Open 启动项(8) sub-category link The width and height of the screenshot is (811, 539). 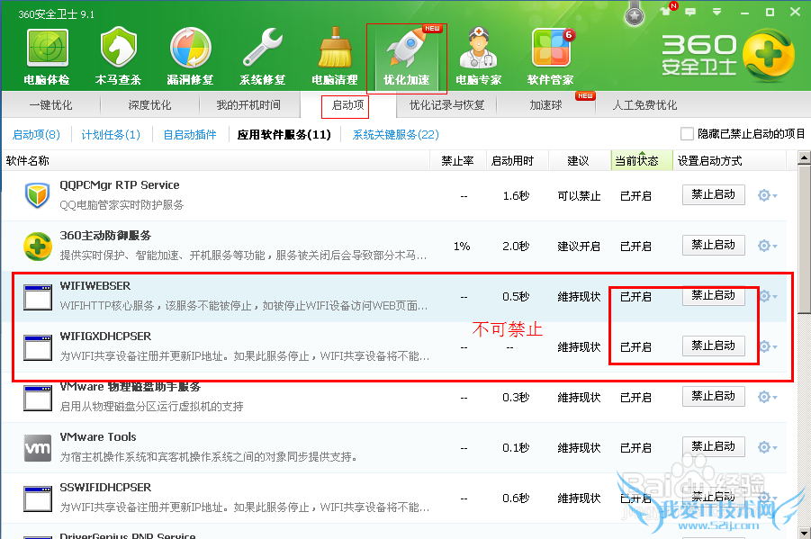click(36, 134)
